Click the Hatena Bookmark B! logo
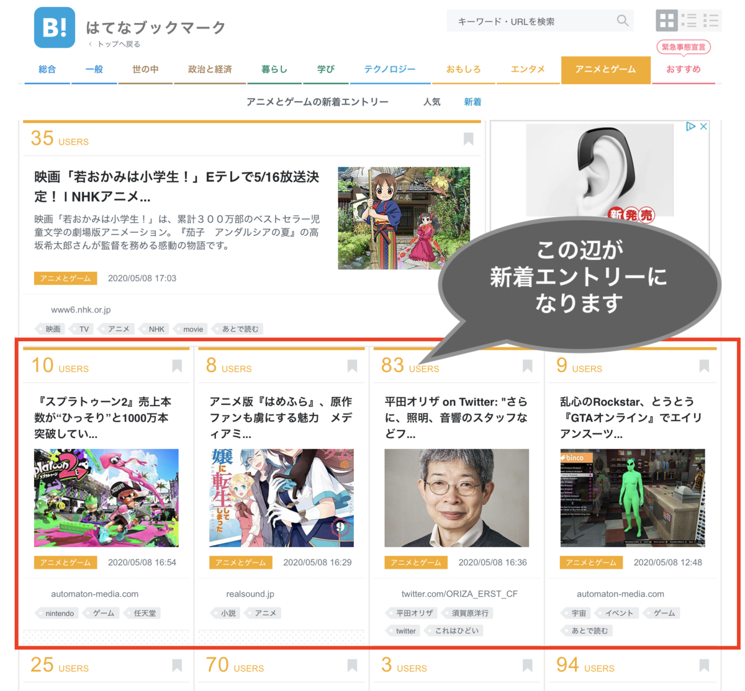 click(x=55, y=27)
